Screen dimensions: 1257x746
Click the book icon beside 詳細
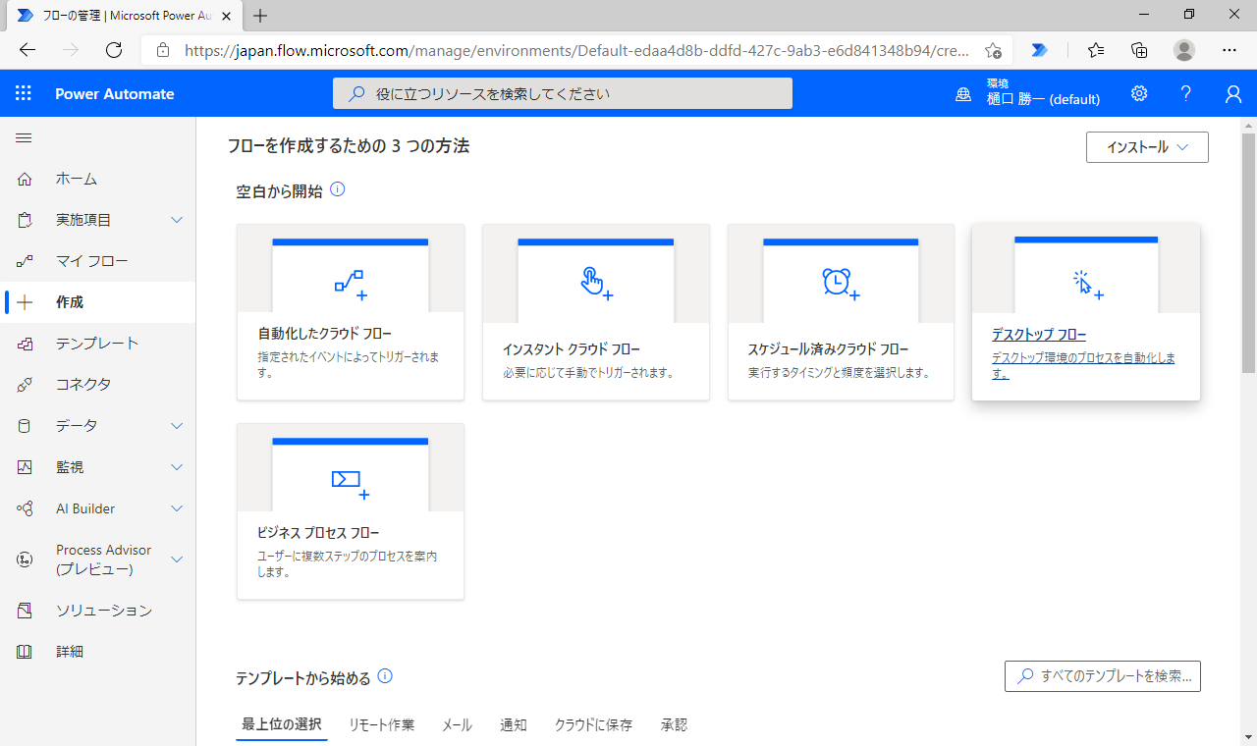point(25,652)
